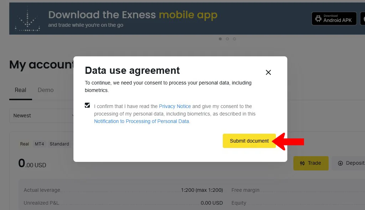Select the Real accounts tab

pos(20,90)
